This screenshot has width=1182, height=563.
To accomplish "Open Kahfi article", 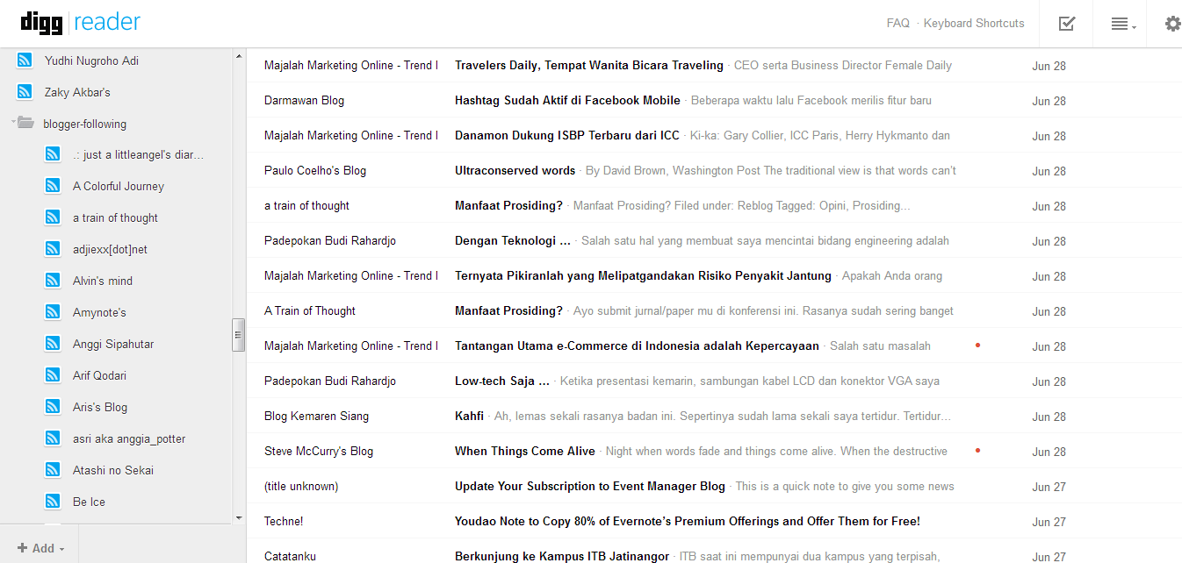I will click(x=469, y=416).
